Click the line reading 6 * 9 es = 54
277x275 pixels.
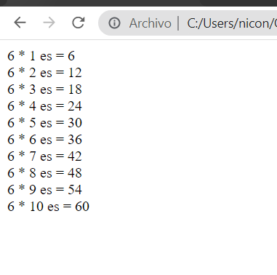[x=44, y=190]
